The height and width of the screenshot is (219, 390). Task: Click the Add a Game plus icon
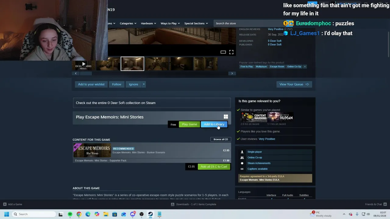click(5, 204)
